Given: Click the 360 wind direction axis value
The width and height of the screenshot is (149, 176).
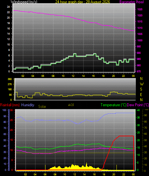Looking at the screenshot, I should pyautogui.click(x=10, y=79).
